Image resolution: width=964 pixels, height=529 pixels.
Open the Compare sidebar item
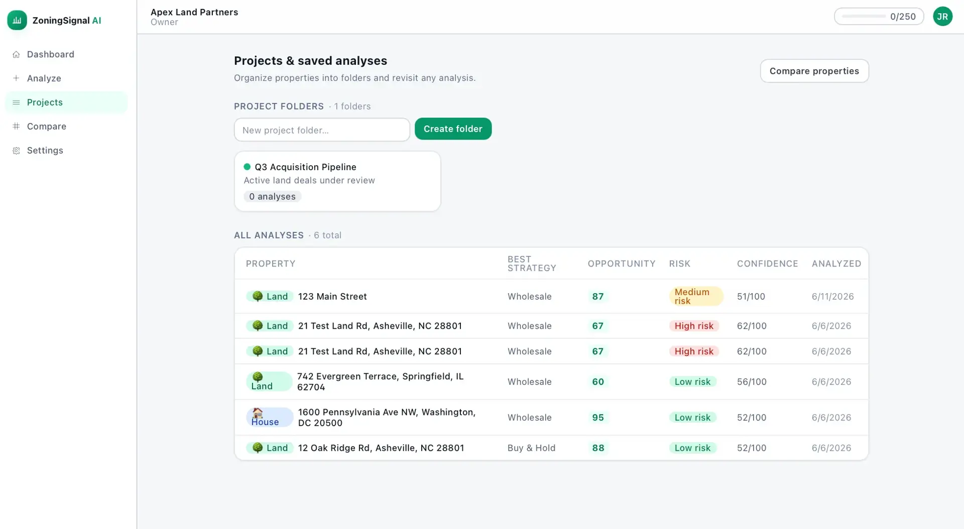[x=66, y=126]
